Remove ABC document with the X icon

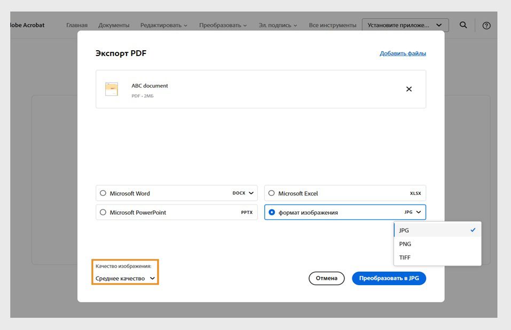(x=409, y=89)
